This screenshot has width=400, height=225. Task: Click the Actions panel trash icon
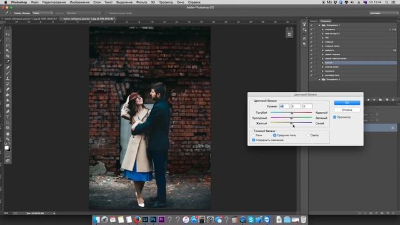coord(393,100)
